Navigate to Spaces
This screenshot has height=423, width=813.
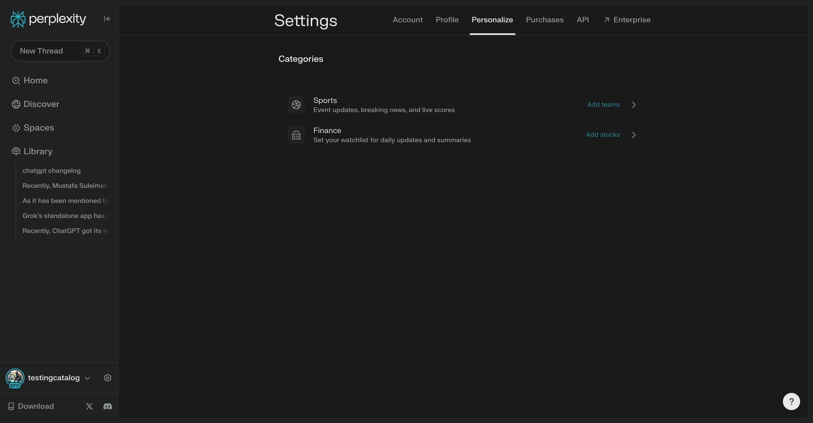pyautogui.click(x=39, y=128)
